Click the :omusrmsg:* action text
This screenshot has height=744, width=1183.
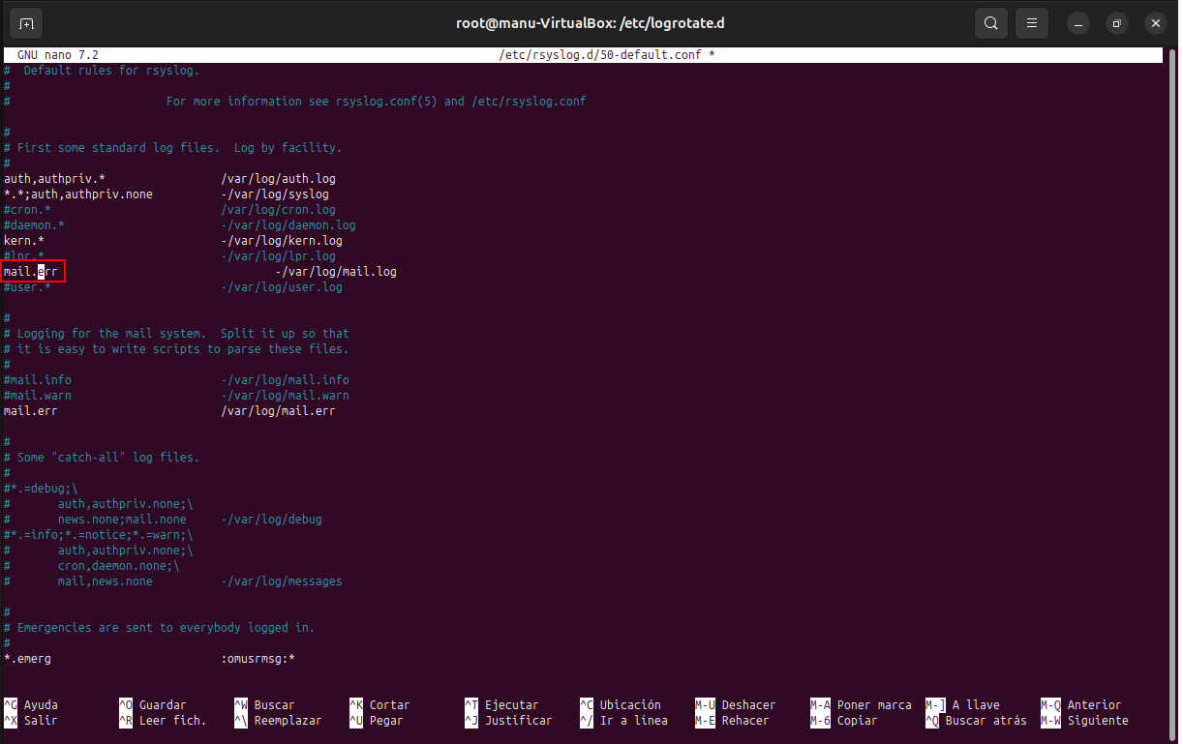coord(258,659)
